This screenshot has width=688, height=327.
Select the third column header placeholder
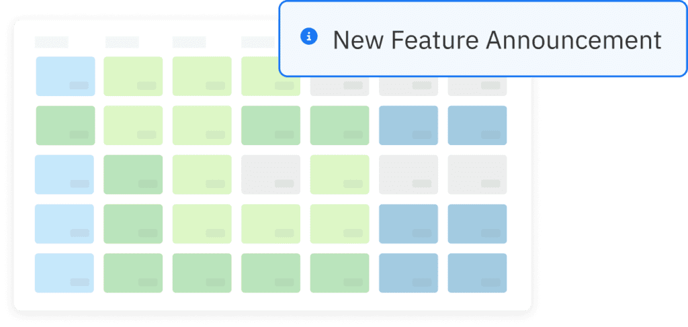pyautogui.click(x=189, y=42)
